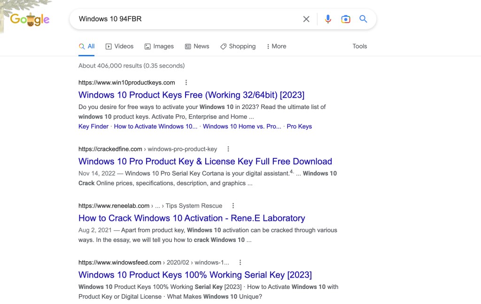Click the About 406,000 results text
481x304 pixels.
coord(132,66)
